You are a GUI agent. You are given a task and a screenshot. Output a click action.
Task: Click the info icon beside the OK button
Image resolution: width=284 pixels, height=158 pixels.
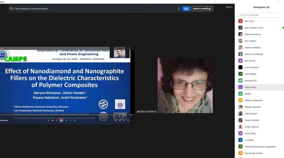(x=179, y=9)
